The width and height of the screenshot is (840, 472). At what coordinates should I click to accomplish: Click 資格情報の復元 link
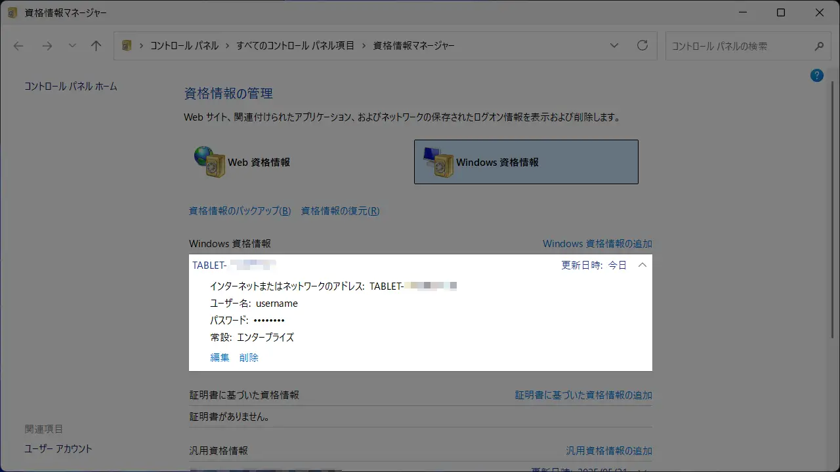click(x=340, y=211)
